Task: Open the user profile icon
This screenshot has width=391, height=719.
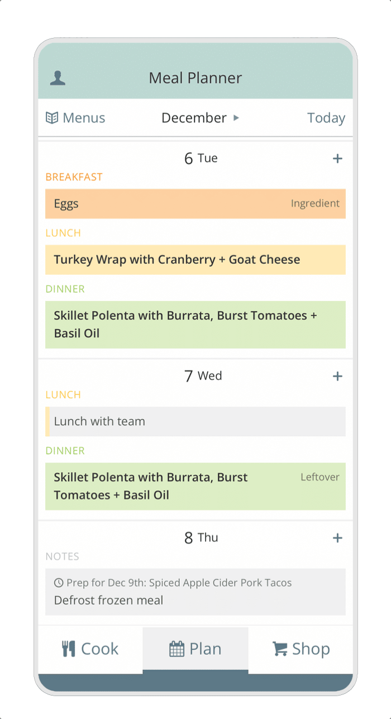Action: coord(58,78)
